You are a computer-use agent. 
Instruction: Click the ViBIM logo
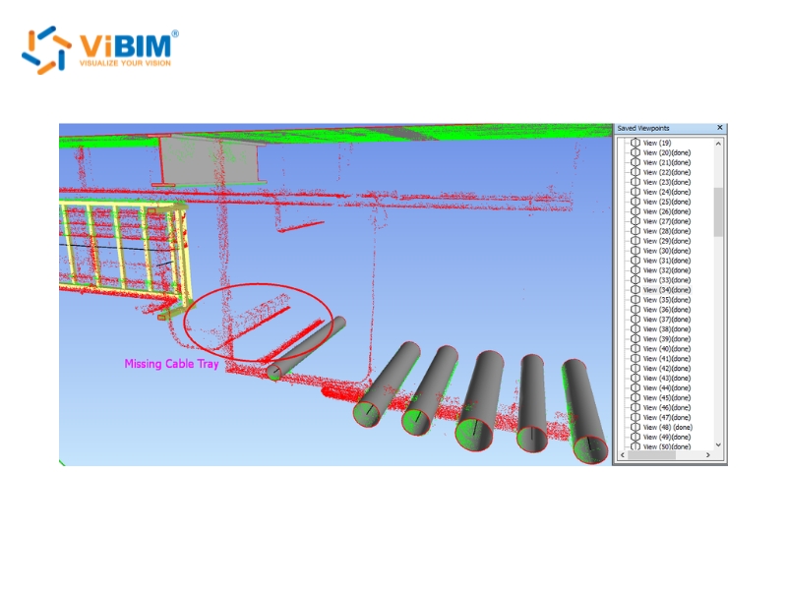(x=100, y=50)
